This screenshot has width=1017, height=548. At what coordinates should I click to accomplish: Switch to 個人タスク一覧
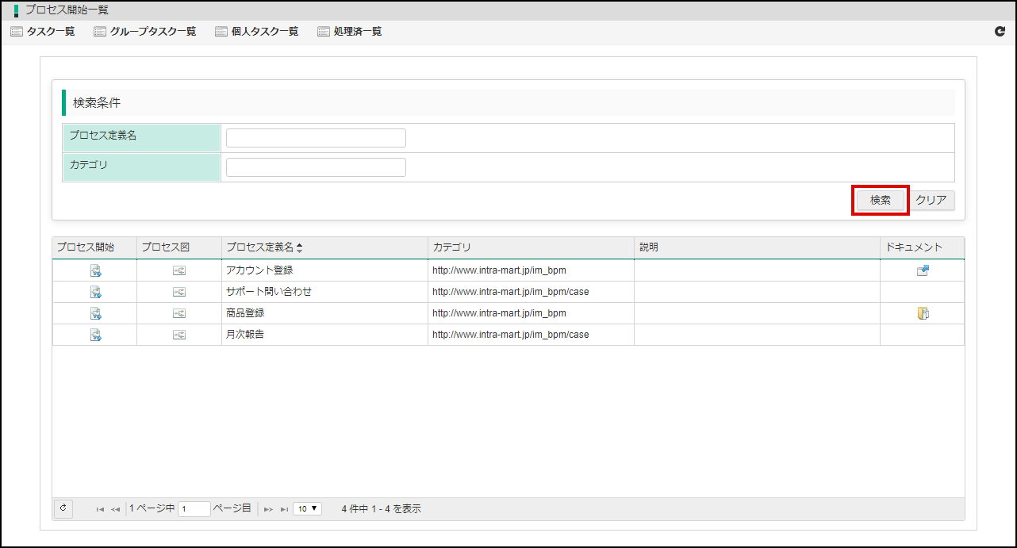coord(257,32)
